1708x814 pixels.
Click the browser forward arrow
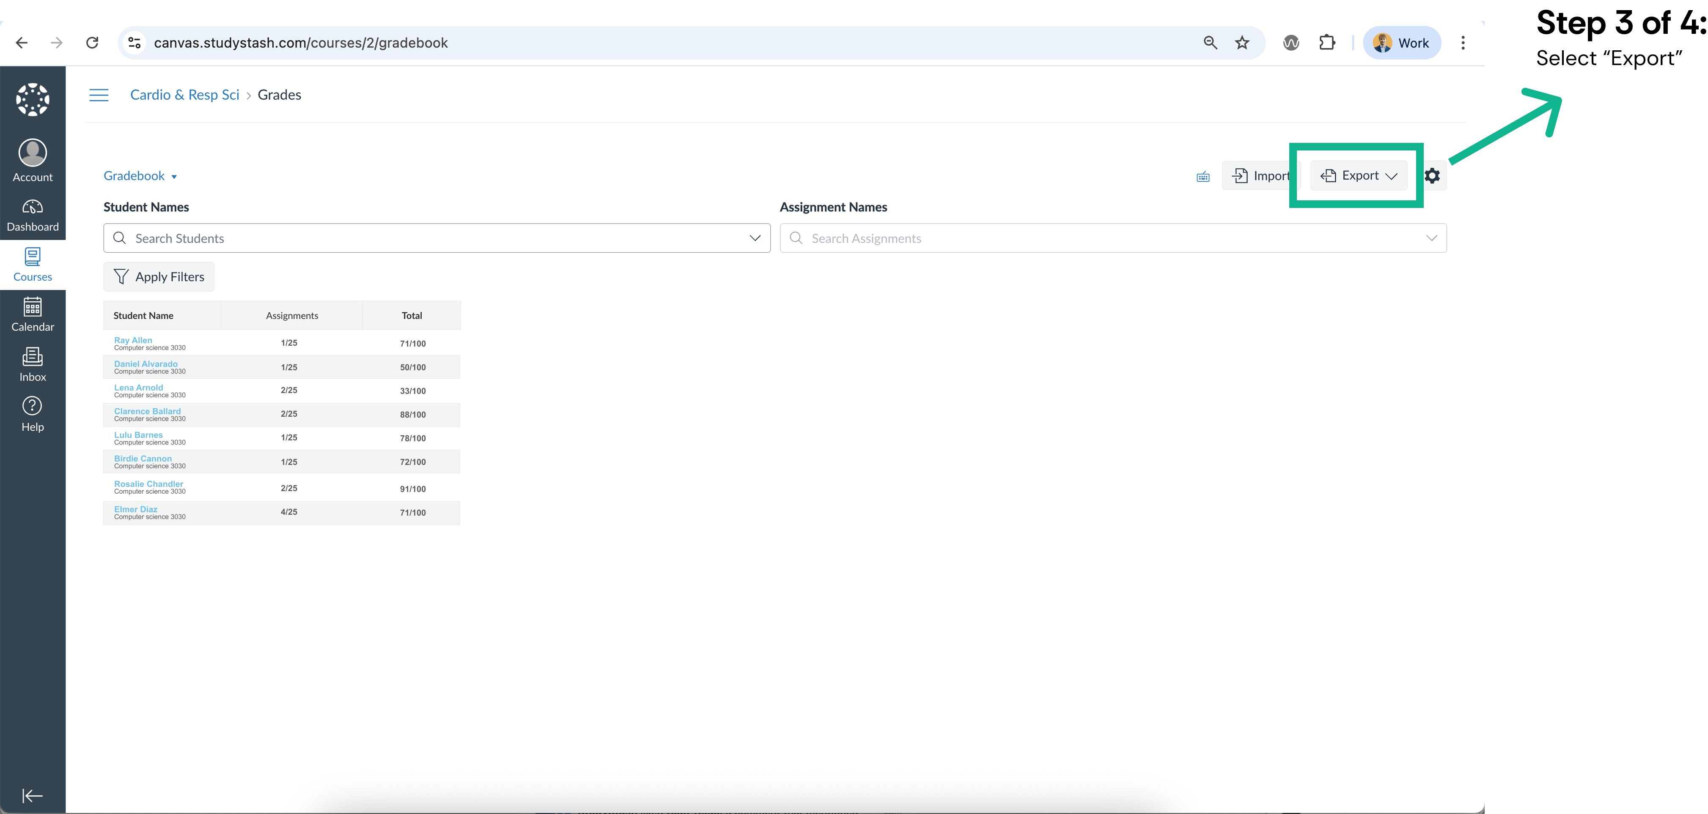click(57, 43)
